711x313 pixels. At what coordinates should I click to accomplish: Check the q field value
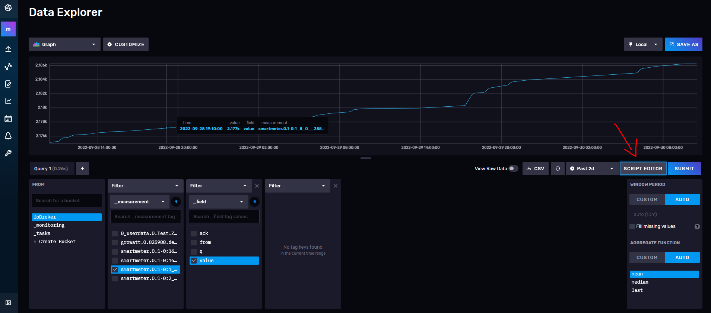click(x=194, y=251)
